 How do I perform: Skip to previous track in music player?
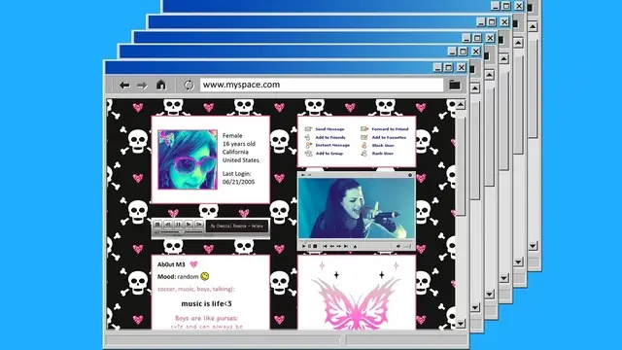coord(168,225)
